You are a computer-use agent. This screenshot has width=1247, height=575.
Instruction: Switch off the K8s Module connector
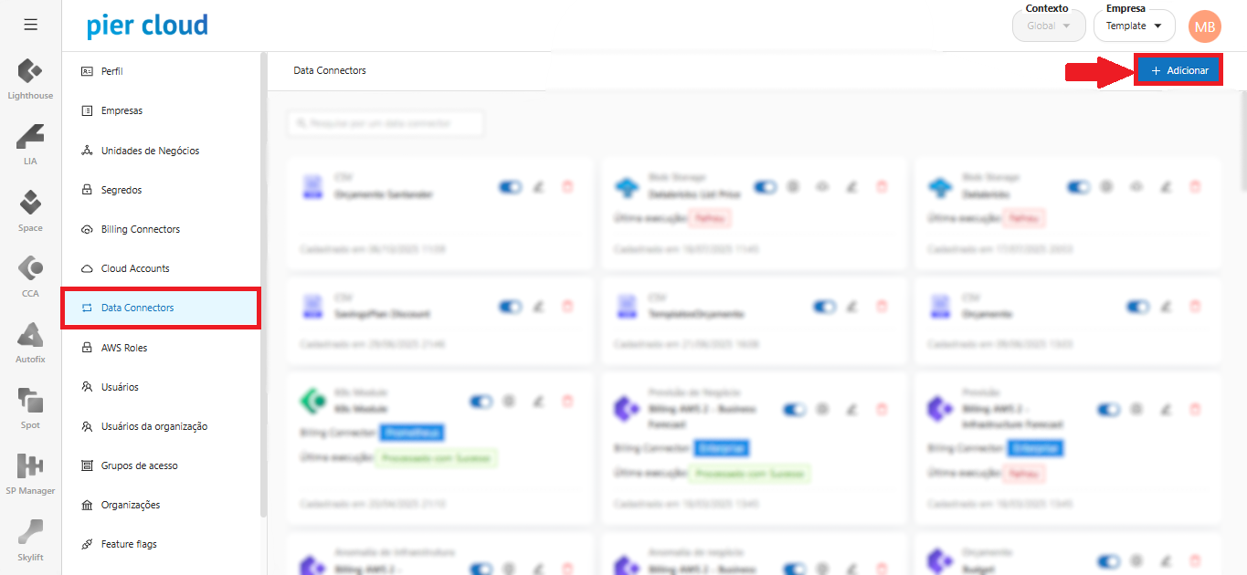(x=481, y=401)
